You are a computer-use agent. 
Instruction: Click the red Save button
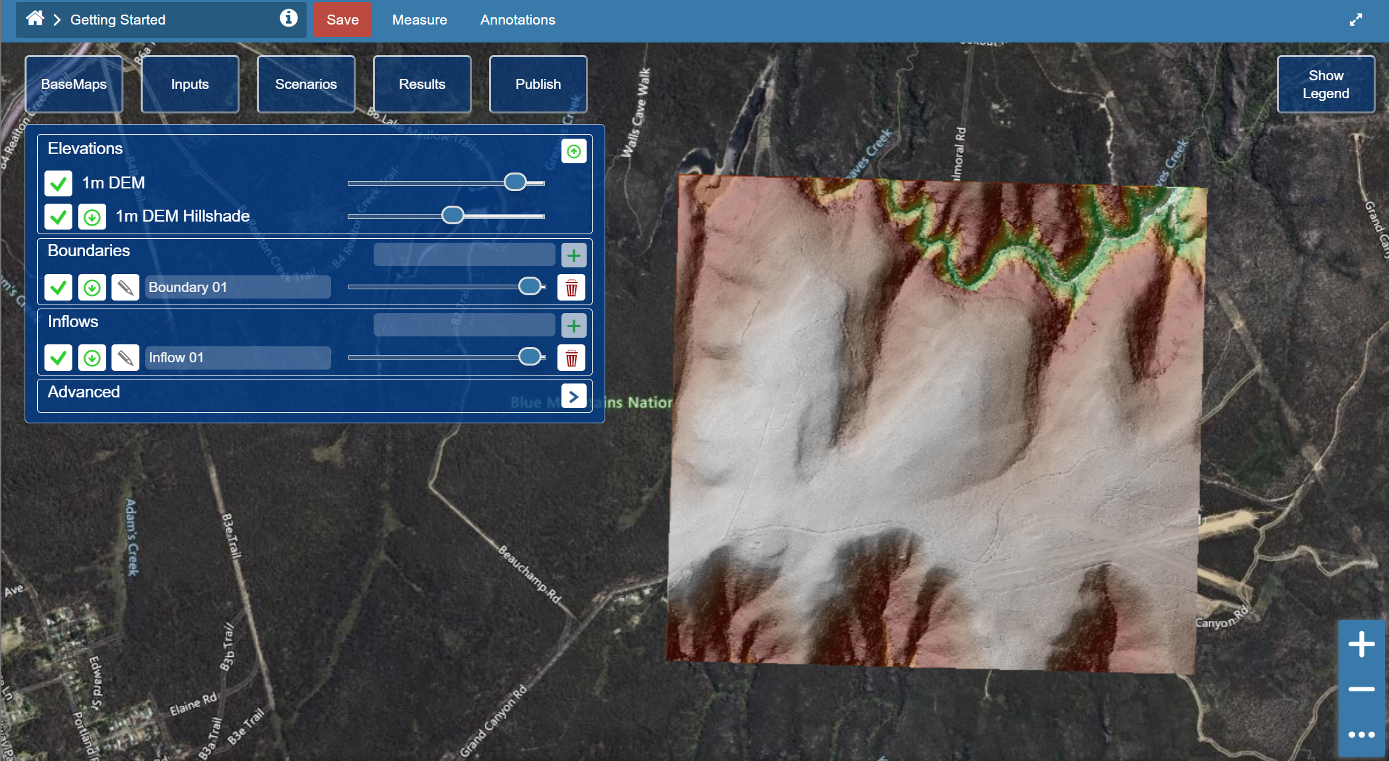[x=342, y=20]
